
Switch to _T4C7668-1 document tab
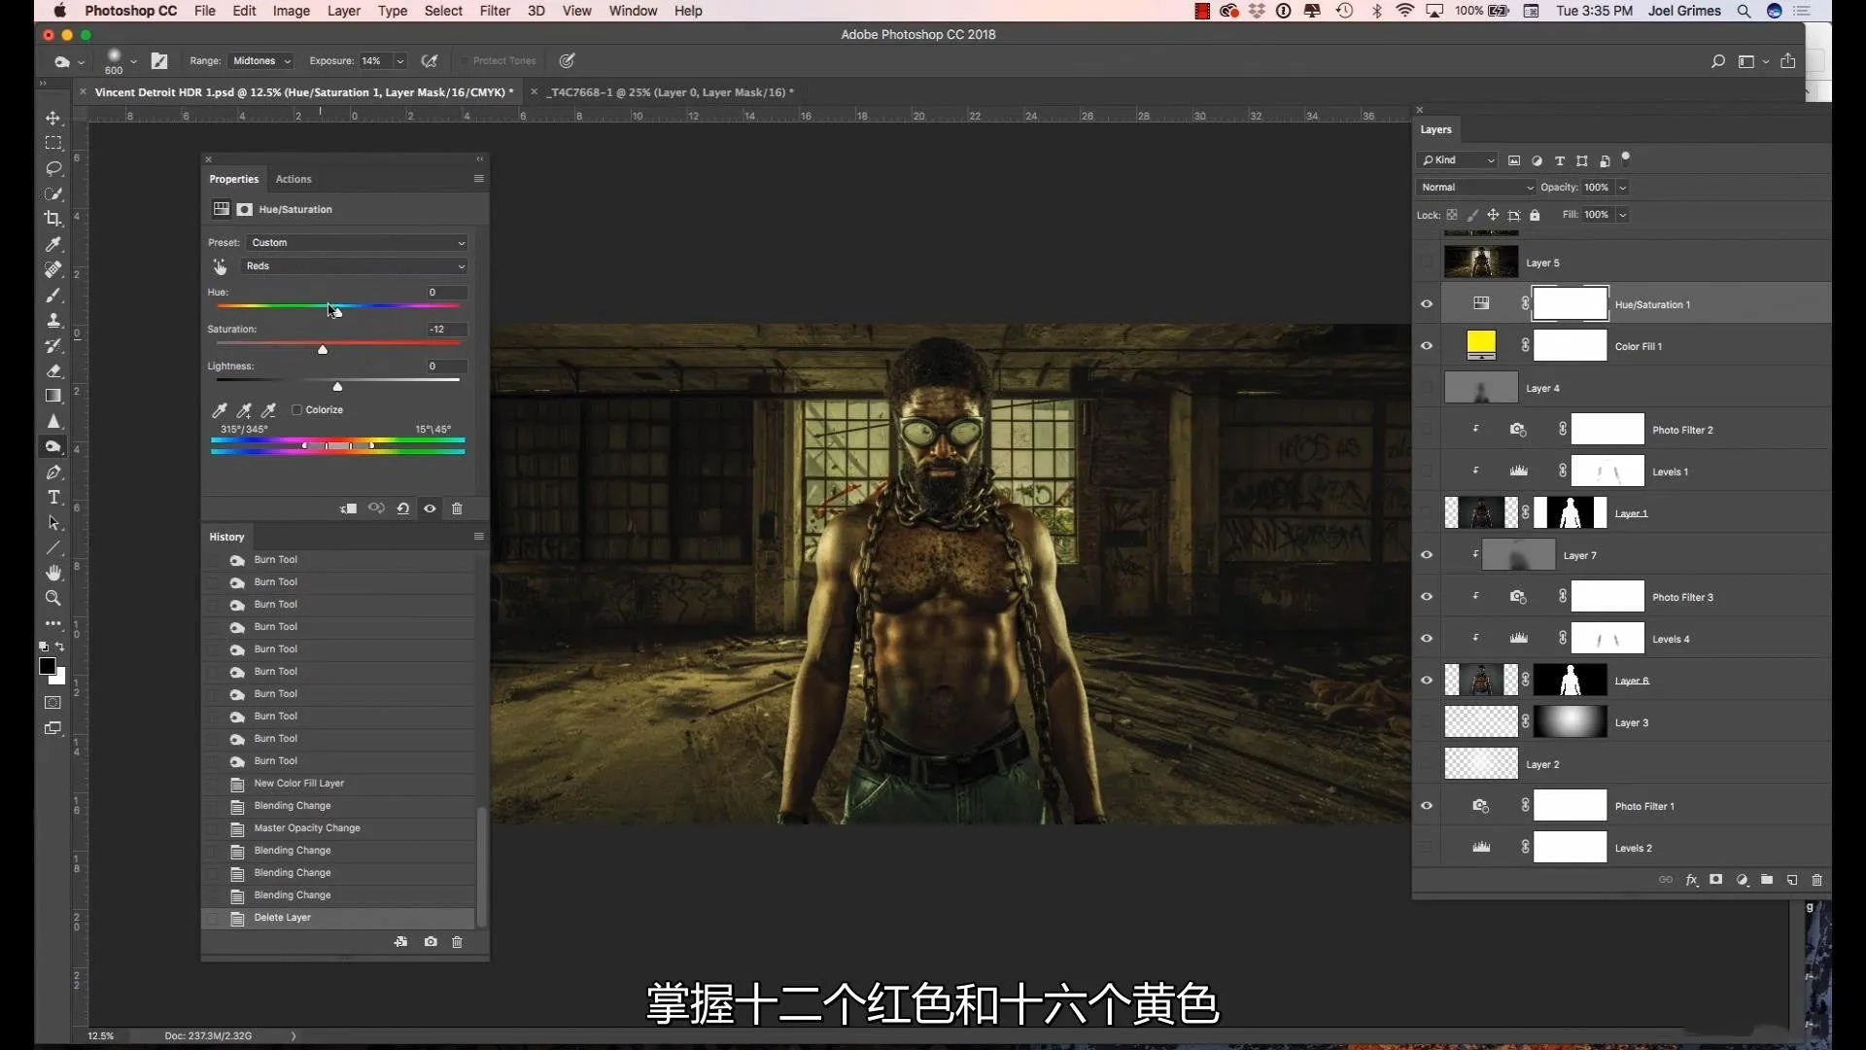point(670,92)
